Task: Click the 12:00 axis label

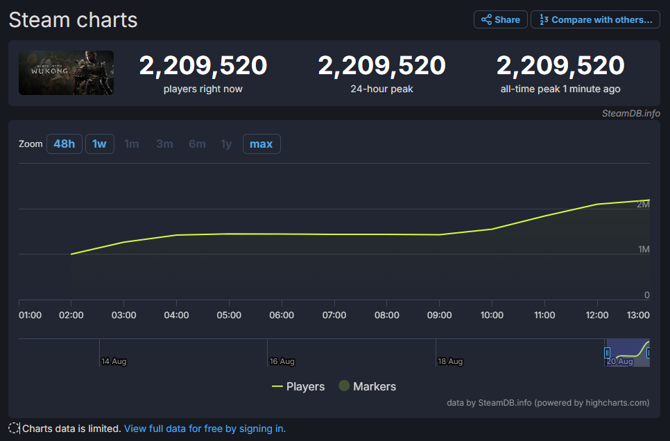Action: tap(597, 315)
